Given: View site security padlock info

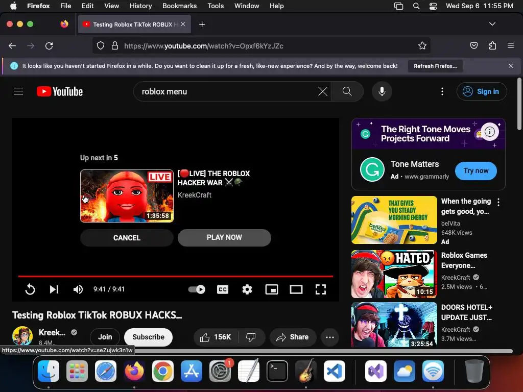Looking at the screenshot, I should point(115,46).
